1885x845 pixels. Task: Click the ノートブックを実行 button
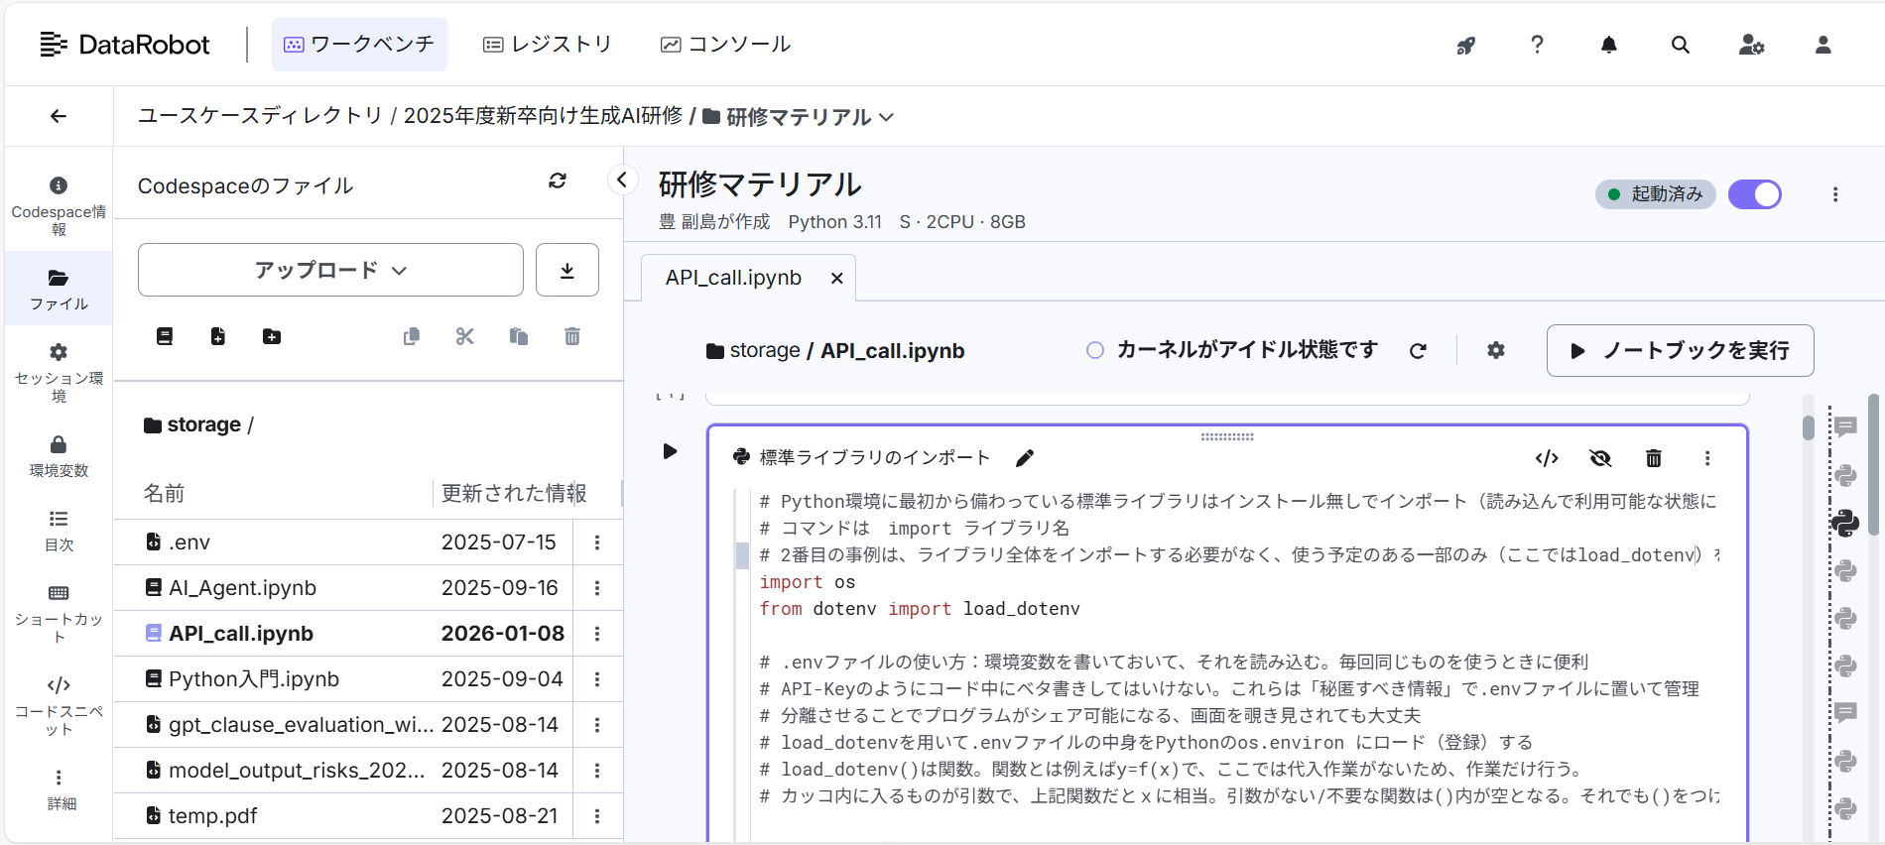(1680, 350)
